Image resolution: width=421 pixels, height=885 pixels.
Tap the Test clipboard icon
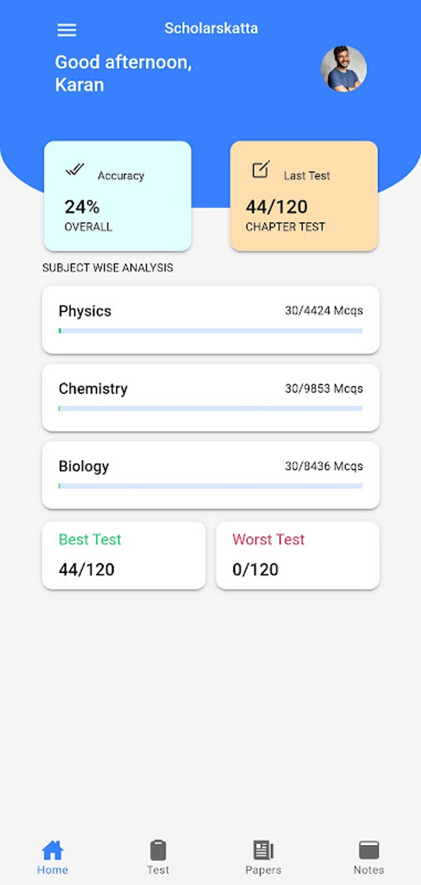coord(158,850)
